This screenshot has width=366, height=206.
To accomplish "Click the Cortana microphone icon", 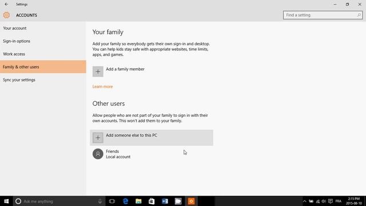I will click(100, 201).
